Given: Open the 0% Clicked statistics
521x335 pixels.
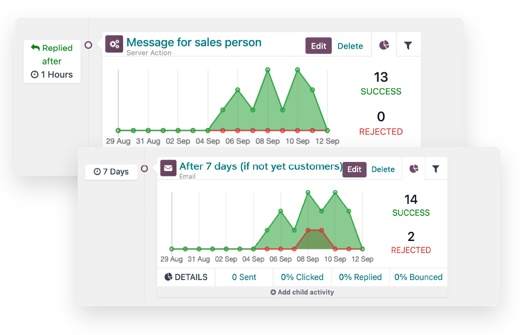Looking at the screenshot, I should (302, 277).
